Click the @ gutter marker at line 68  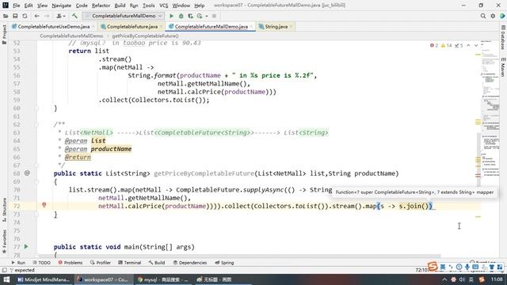click(27, 173)
